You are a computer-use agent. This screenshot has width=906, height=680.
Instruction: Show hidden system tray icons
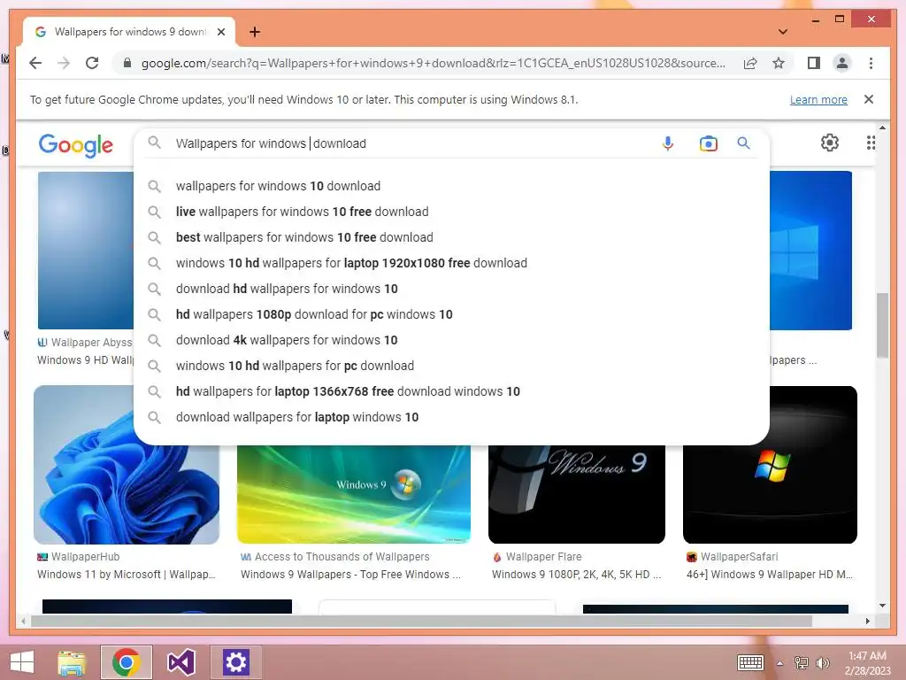[779, 663]
